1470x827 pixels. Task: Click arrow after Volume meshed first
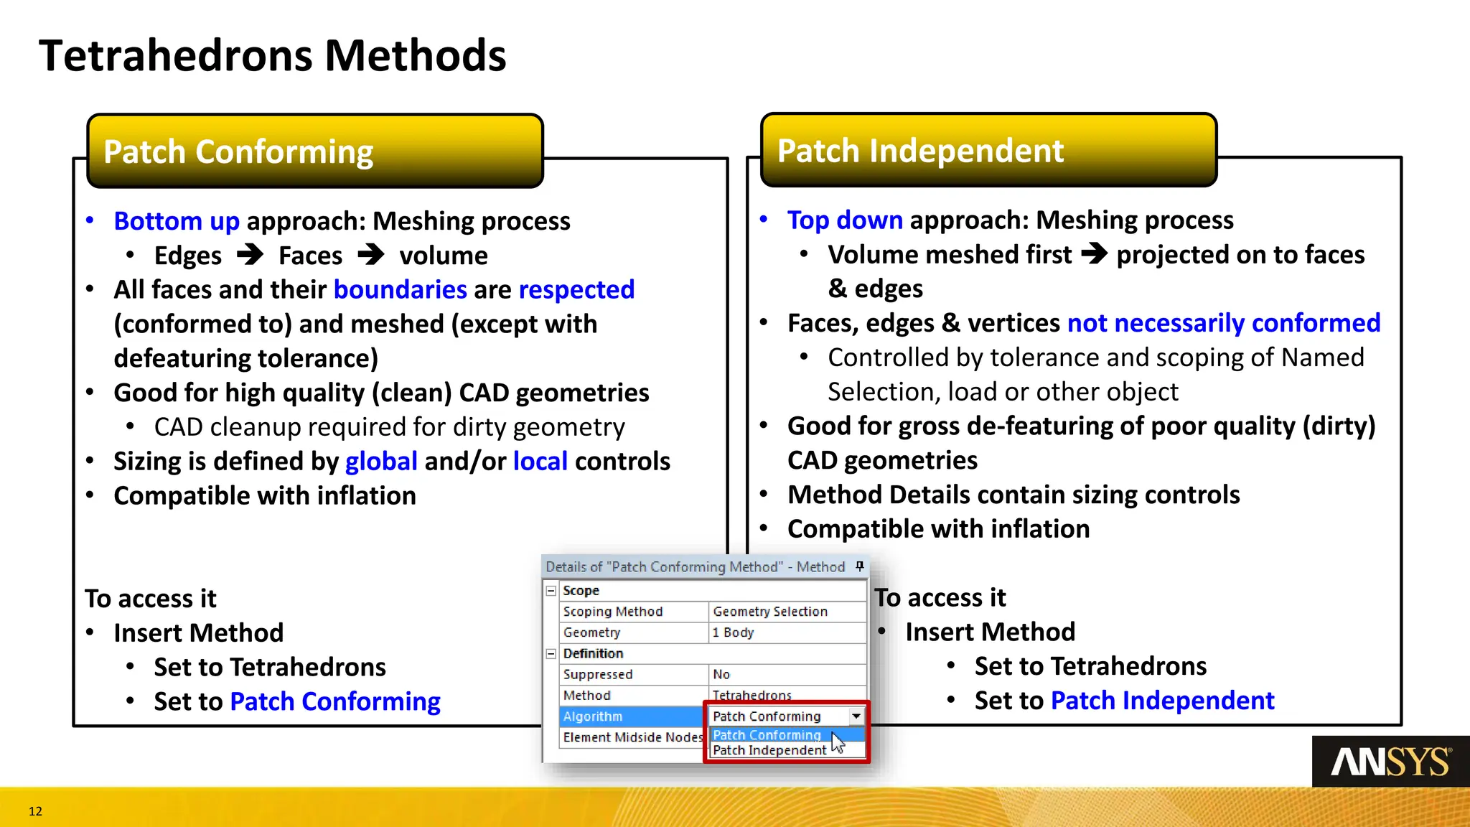(x=1094, y=253)
